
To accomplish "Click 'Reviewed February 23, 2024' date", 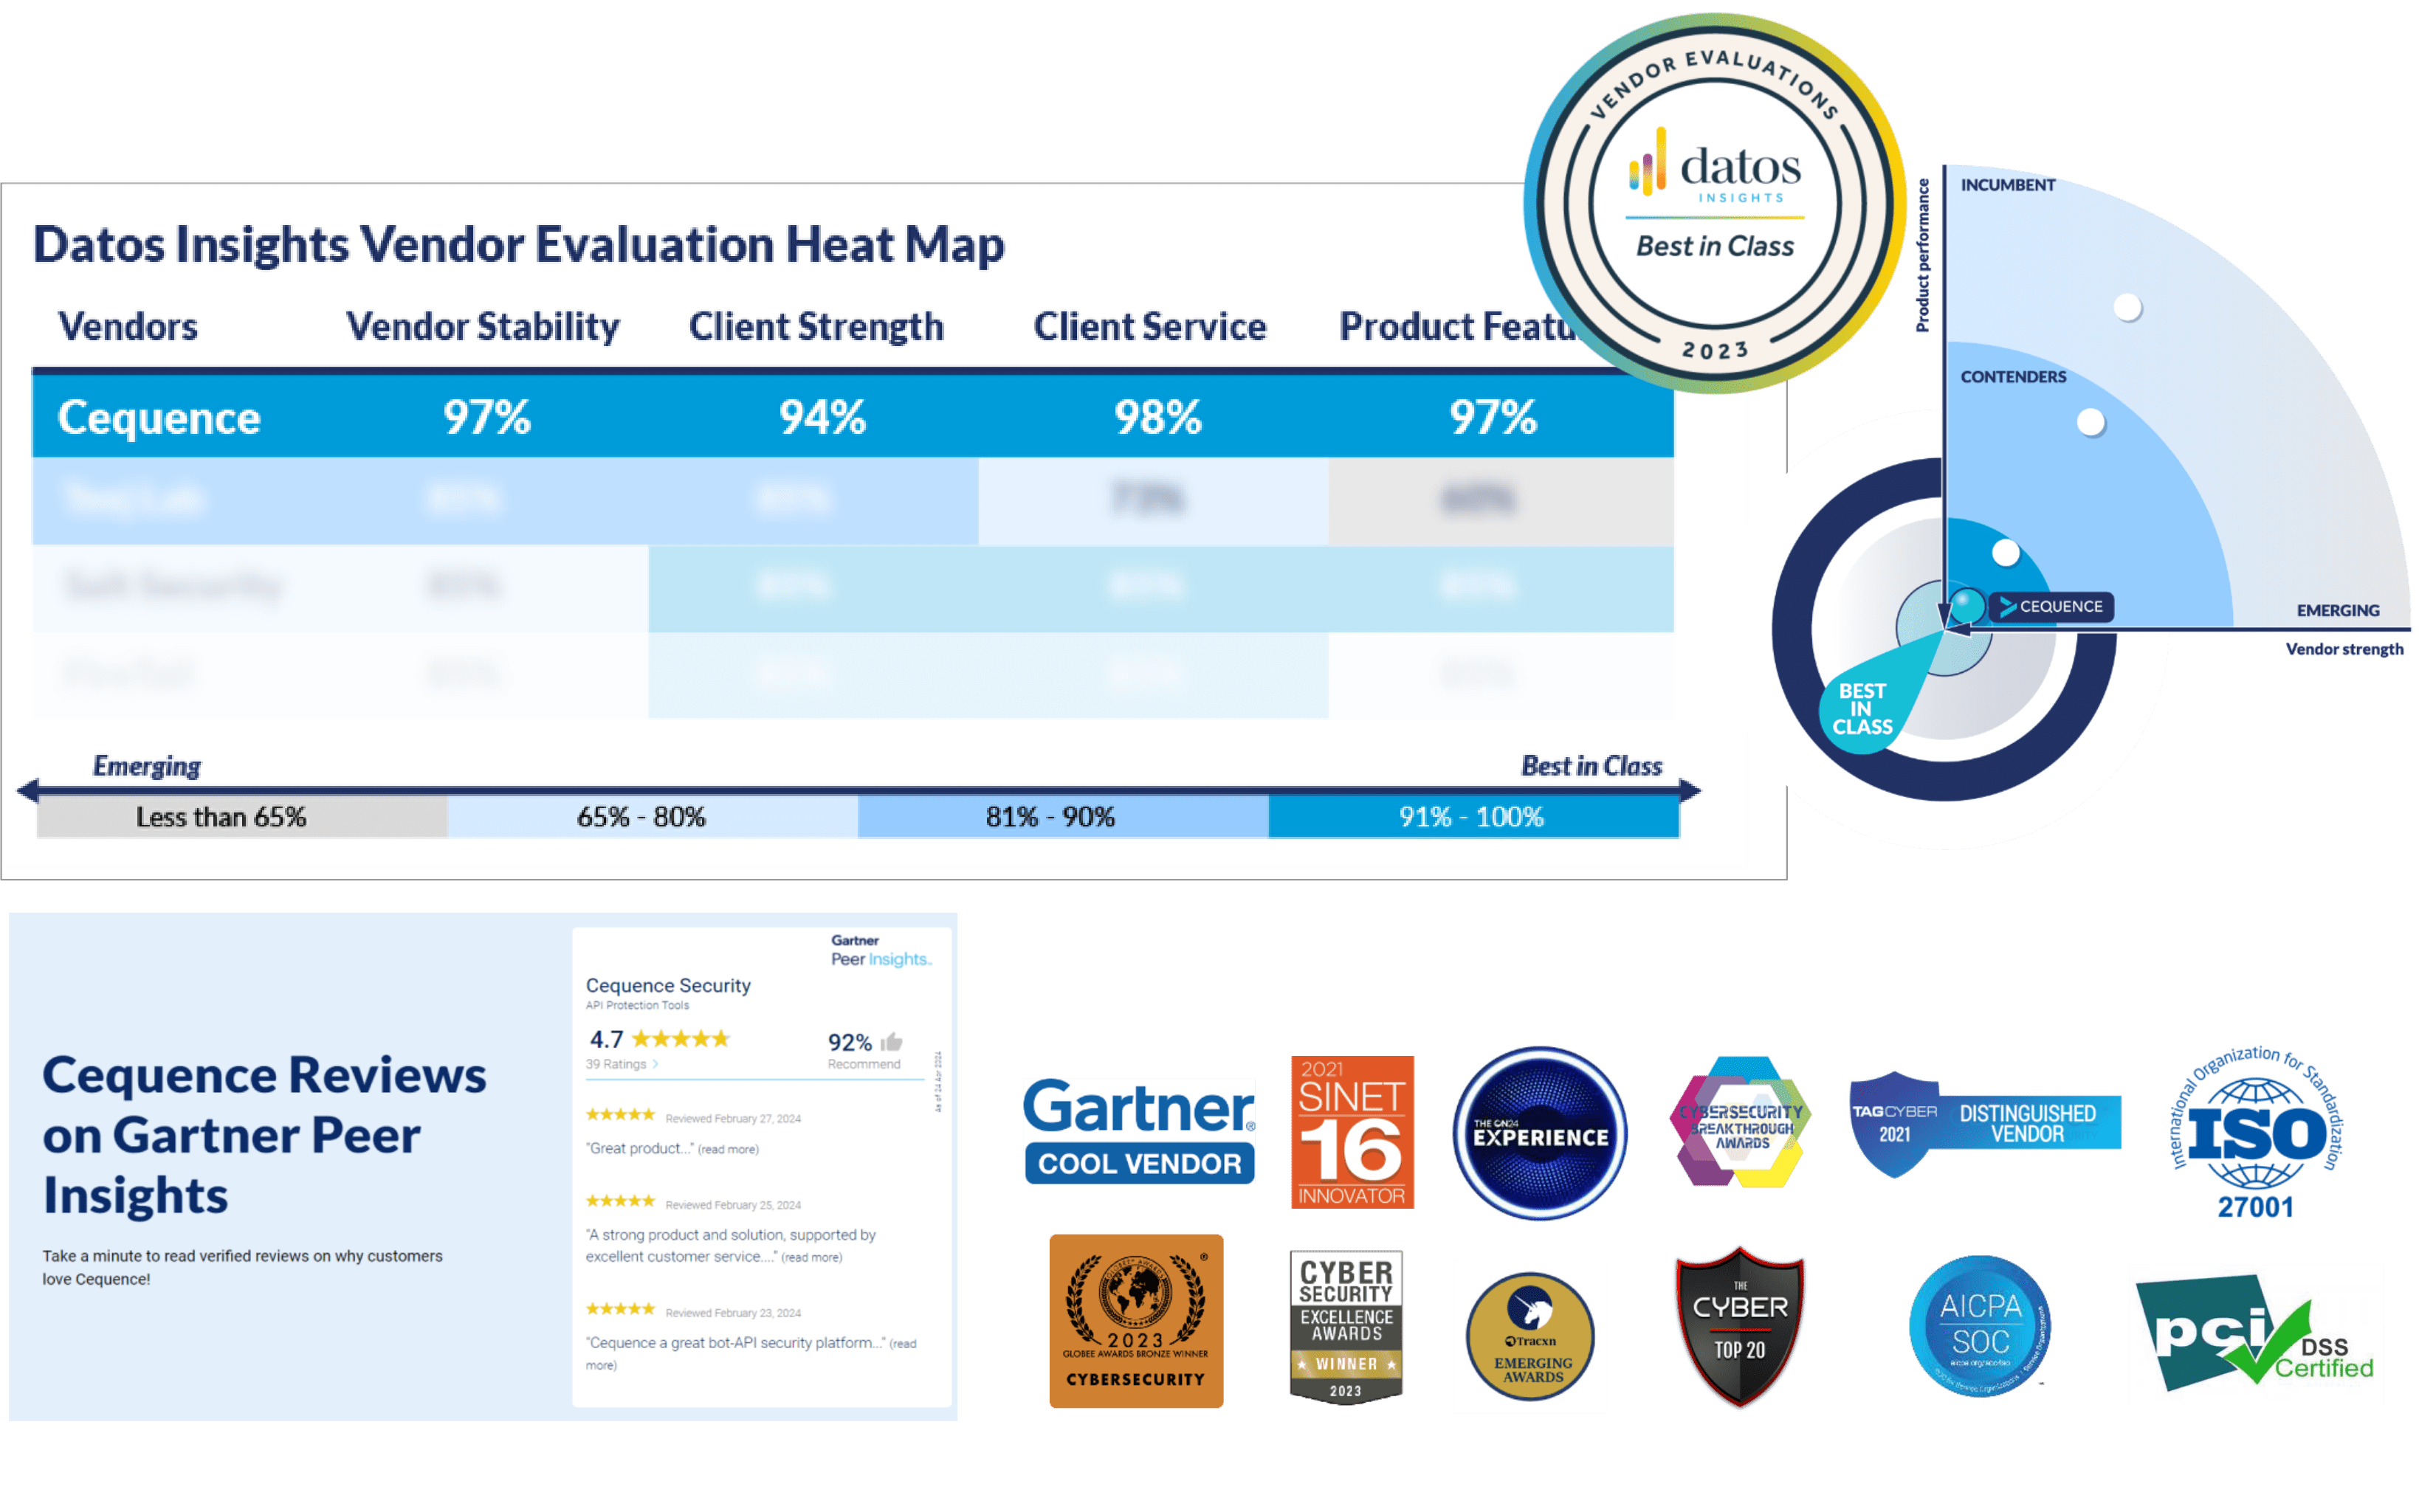I will tap(733, 1313).
